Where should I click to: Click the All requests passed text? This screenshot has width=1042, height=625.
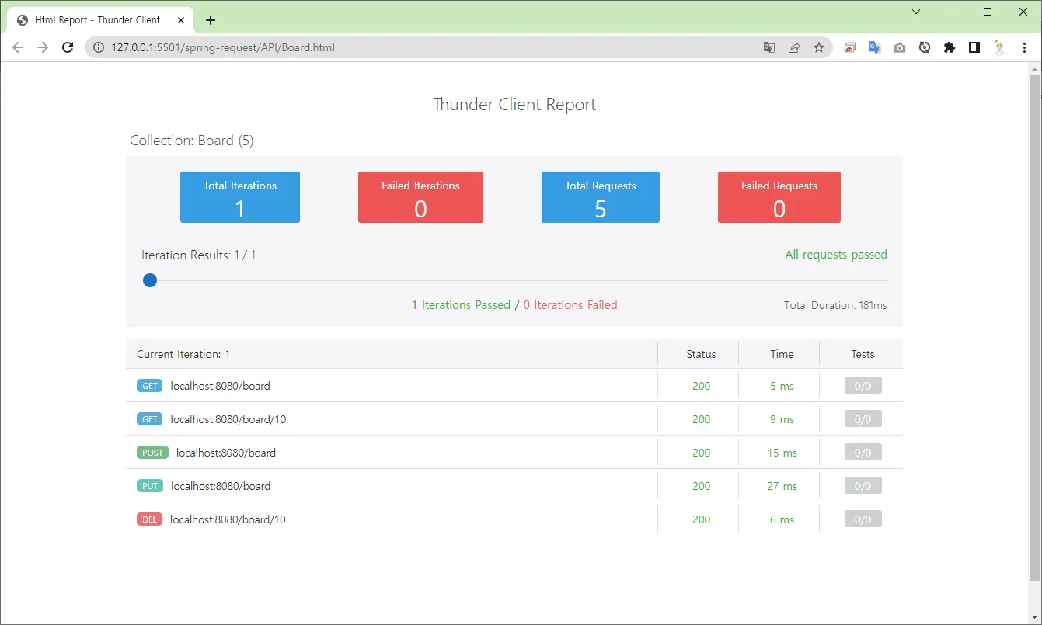(x=836, y=255)
